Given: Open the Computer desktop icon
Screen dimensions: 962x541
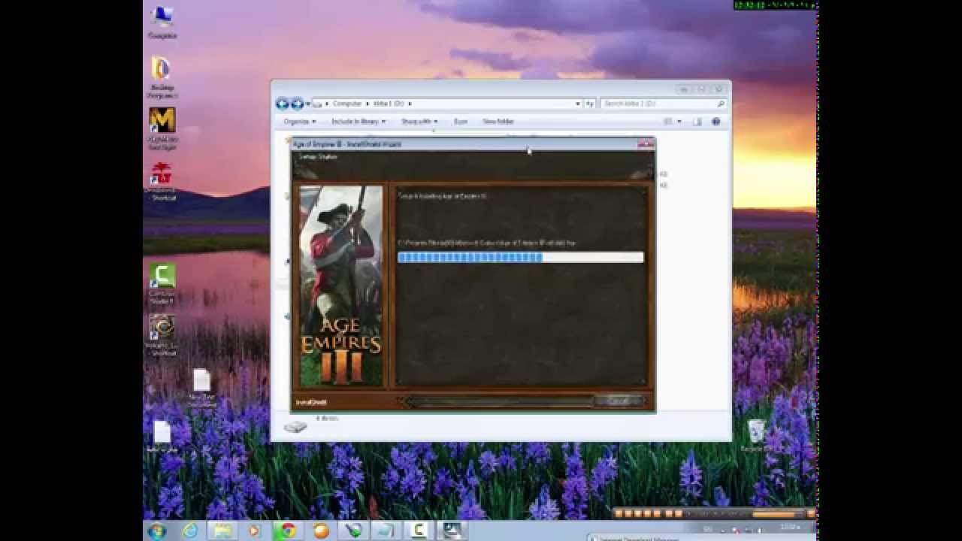Looking at the screenshot, I should click(162, 22).
